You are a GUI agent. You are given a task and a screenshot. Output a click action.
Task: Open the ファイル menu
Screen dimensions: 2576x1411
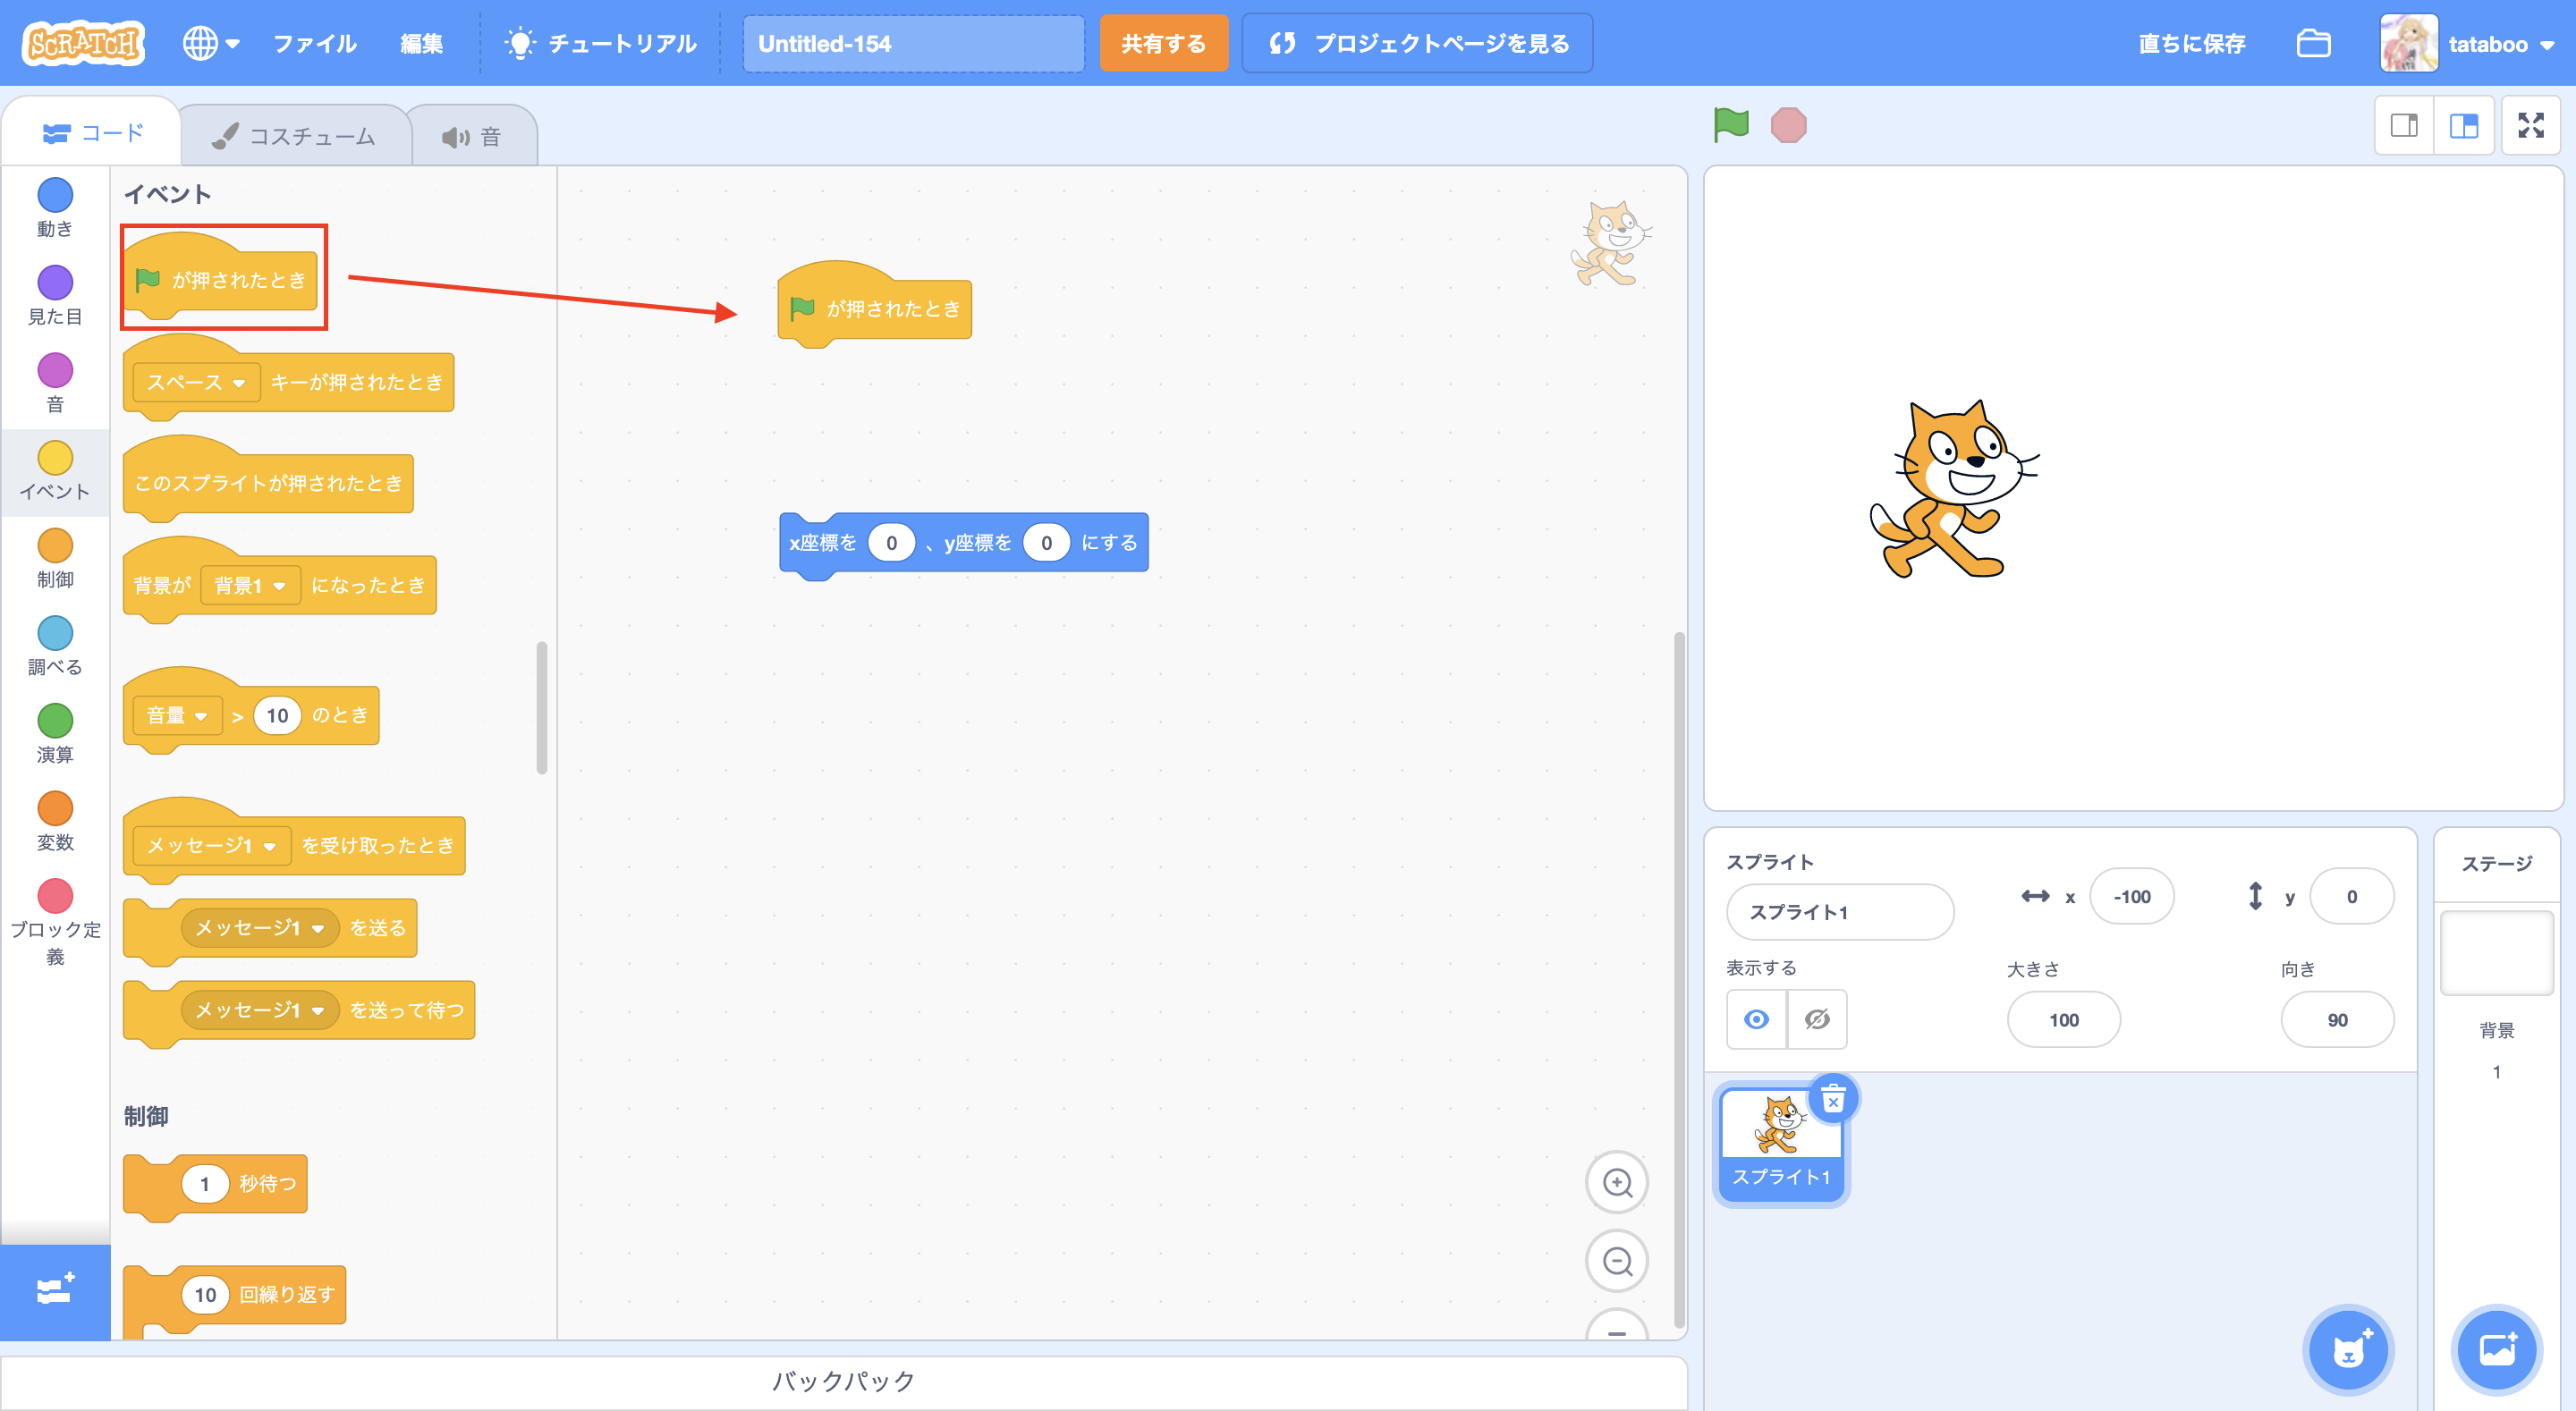pos(314,44)
